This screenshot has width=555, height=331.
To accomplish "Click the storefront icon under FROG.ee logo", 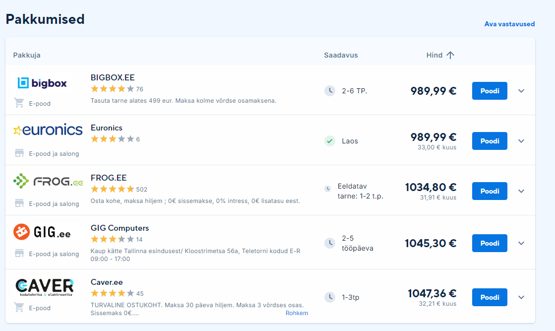I will point(19,203).
